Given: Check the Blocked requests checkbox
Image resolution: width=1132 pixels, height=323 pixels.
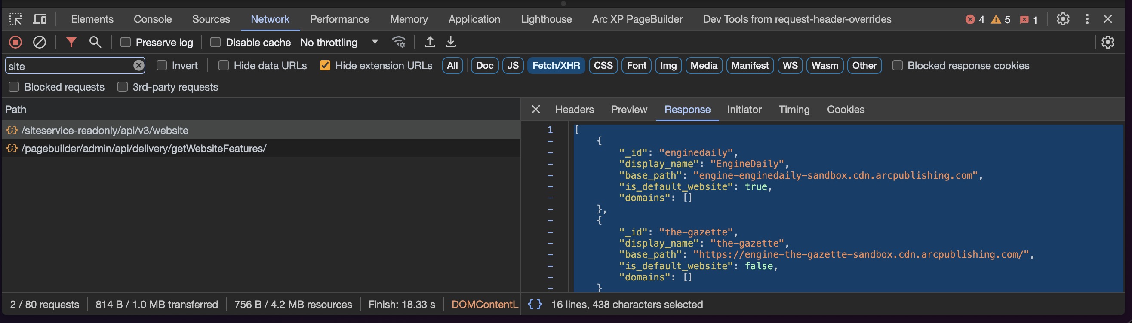Looking at the screenshot, I should pos(14,87).
